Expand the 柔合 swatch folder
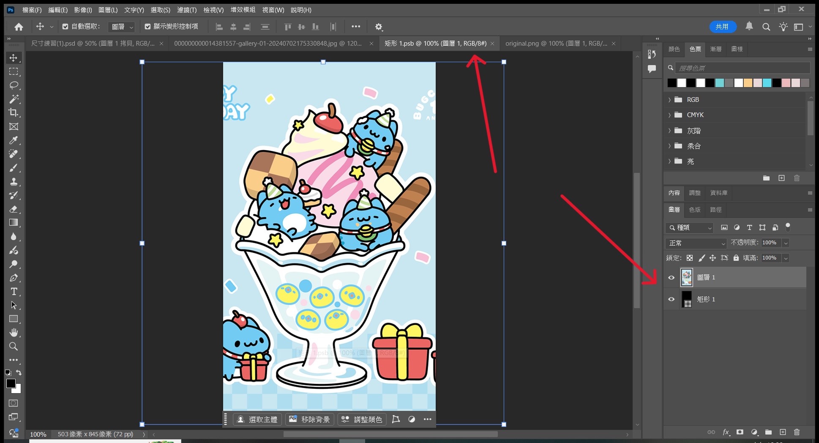 point(669,146)
